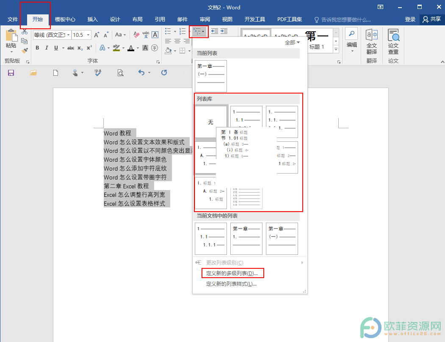Align text left
Image resolution: width=445 pixels, height=342 pixels.
click(x=168, y=41)
